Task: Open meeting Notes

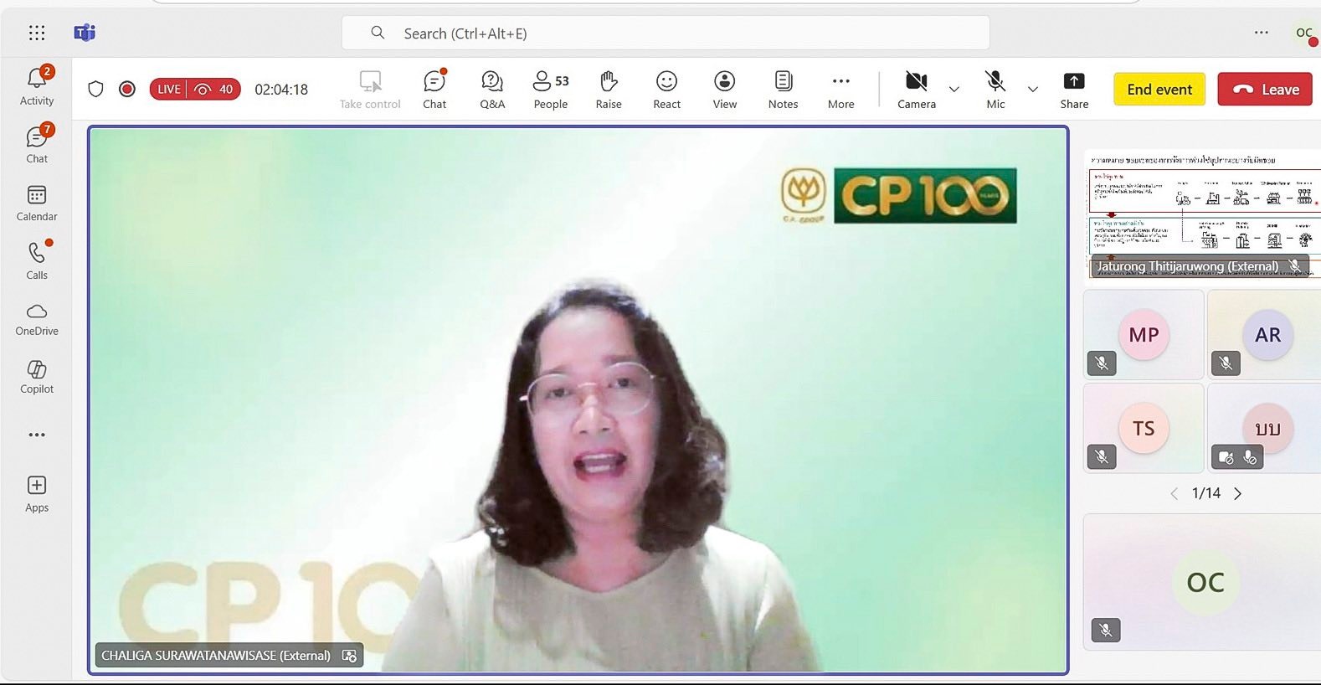Action: (x=783, y=90)
